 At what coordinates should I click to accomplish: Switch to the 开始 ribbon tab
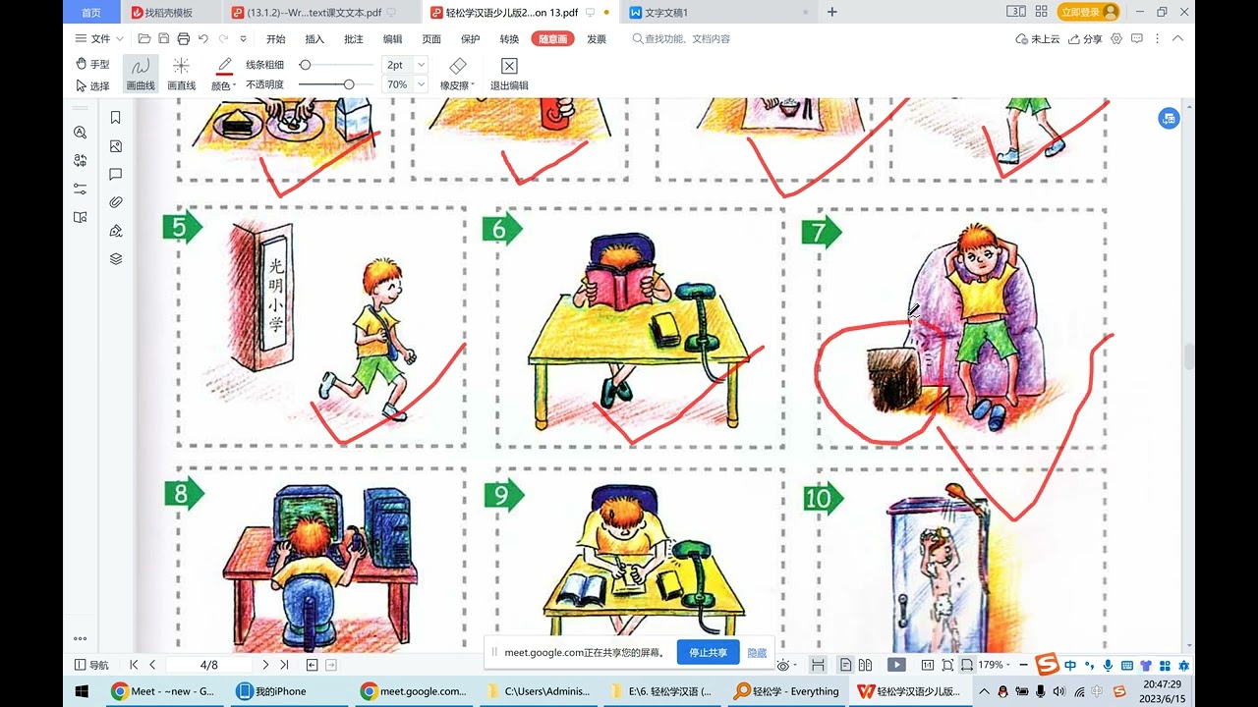click(x=275, y=39)
